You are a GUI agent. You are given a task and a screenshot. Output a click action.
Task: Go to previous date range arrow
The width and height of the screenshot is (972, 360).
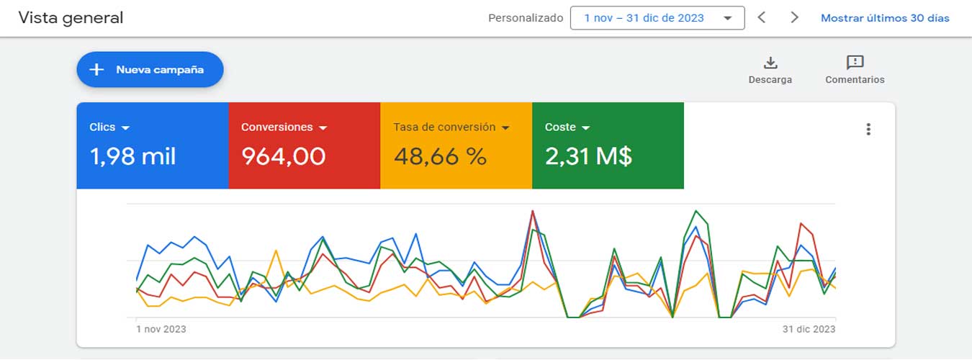tap(761, 17)
